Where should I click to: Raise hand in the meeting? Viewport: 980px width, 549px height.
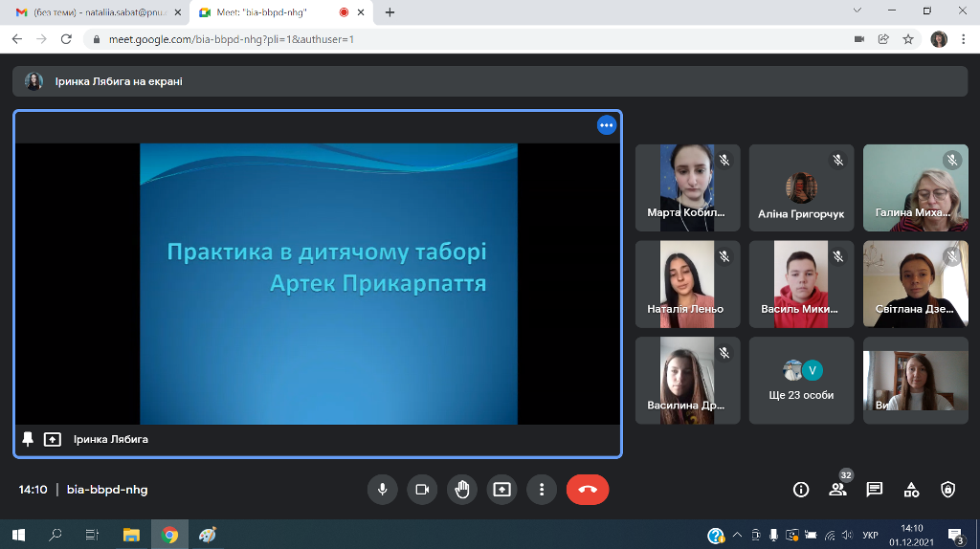pyautogui.click(x=461, y=490)
